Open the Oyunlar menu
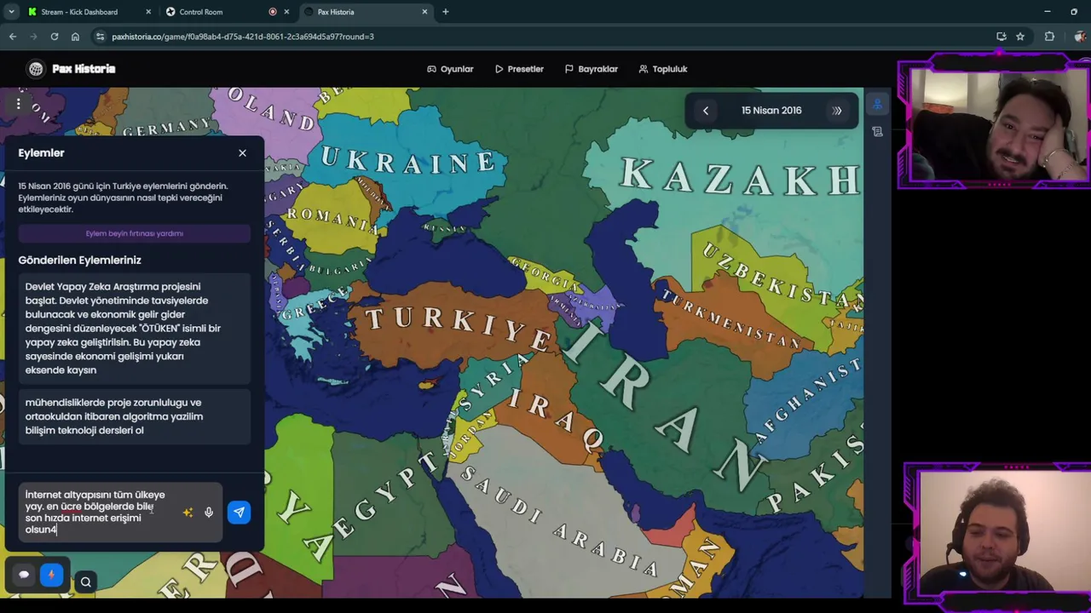 tap(450, 69)
